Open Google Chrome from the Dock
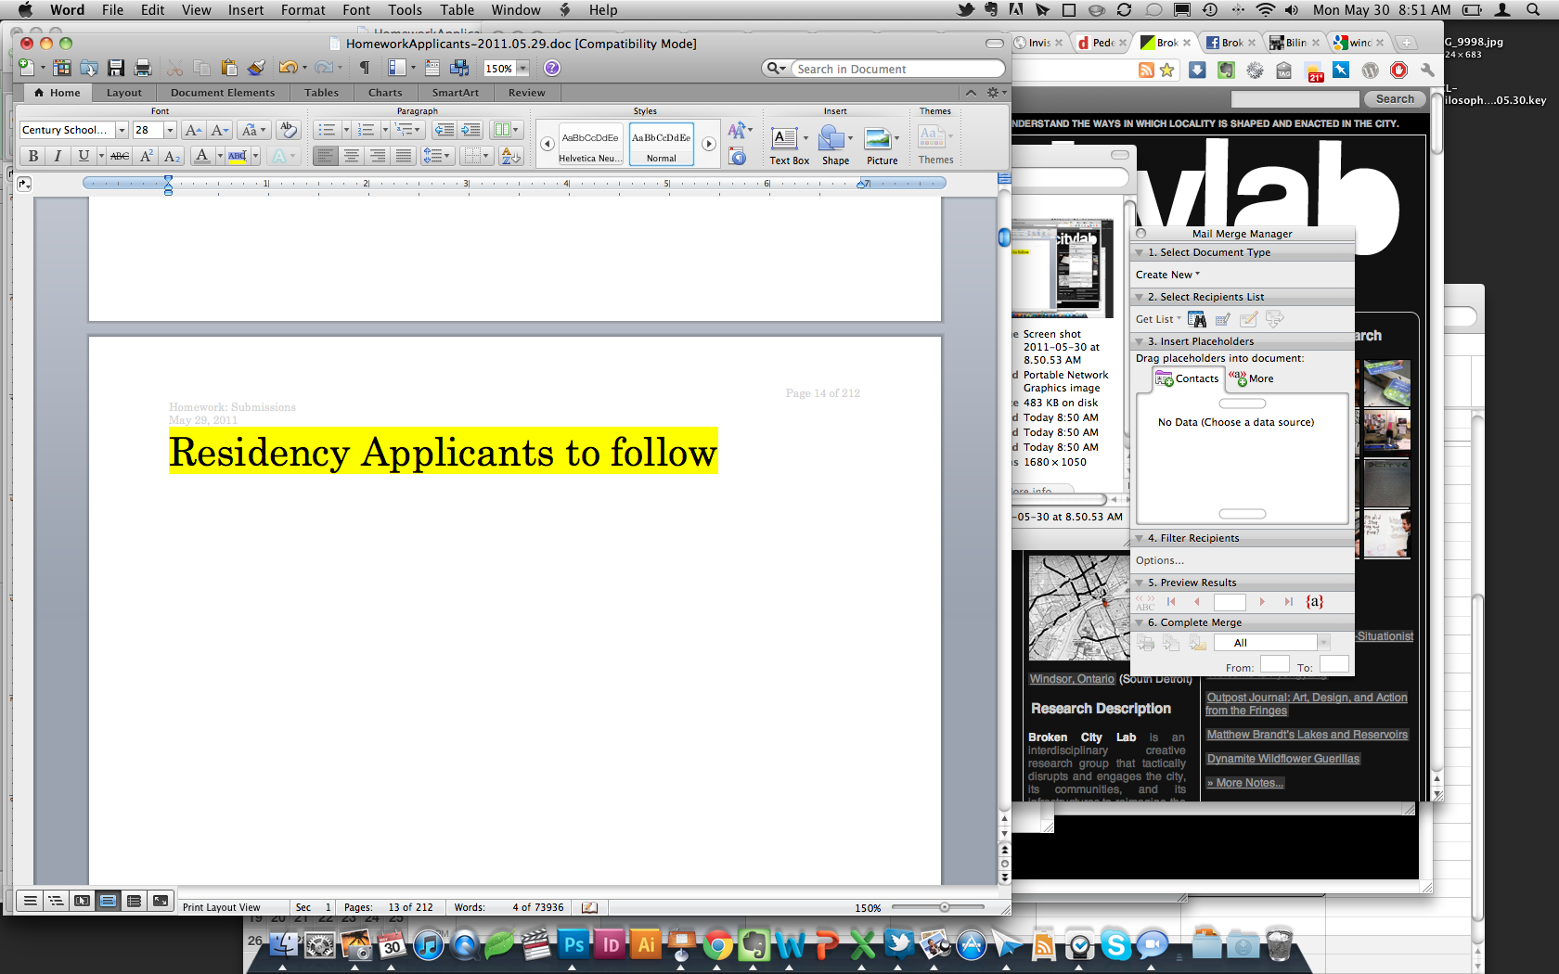Image resolution: width=1559 pixels, height=974 pixels. 716,945
